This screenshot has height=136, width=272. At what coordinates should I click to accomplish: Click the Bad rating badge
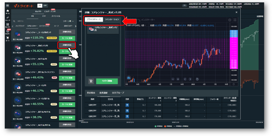[x=54, y=77]
